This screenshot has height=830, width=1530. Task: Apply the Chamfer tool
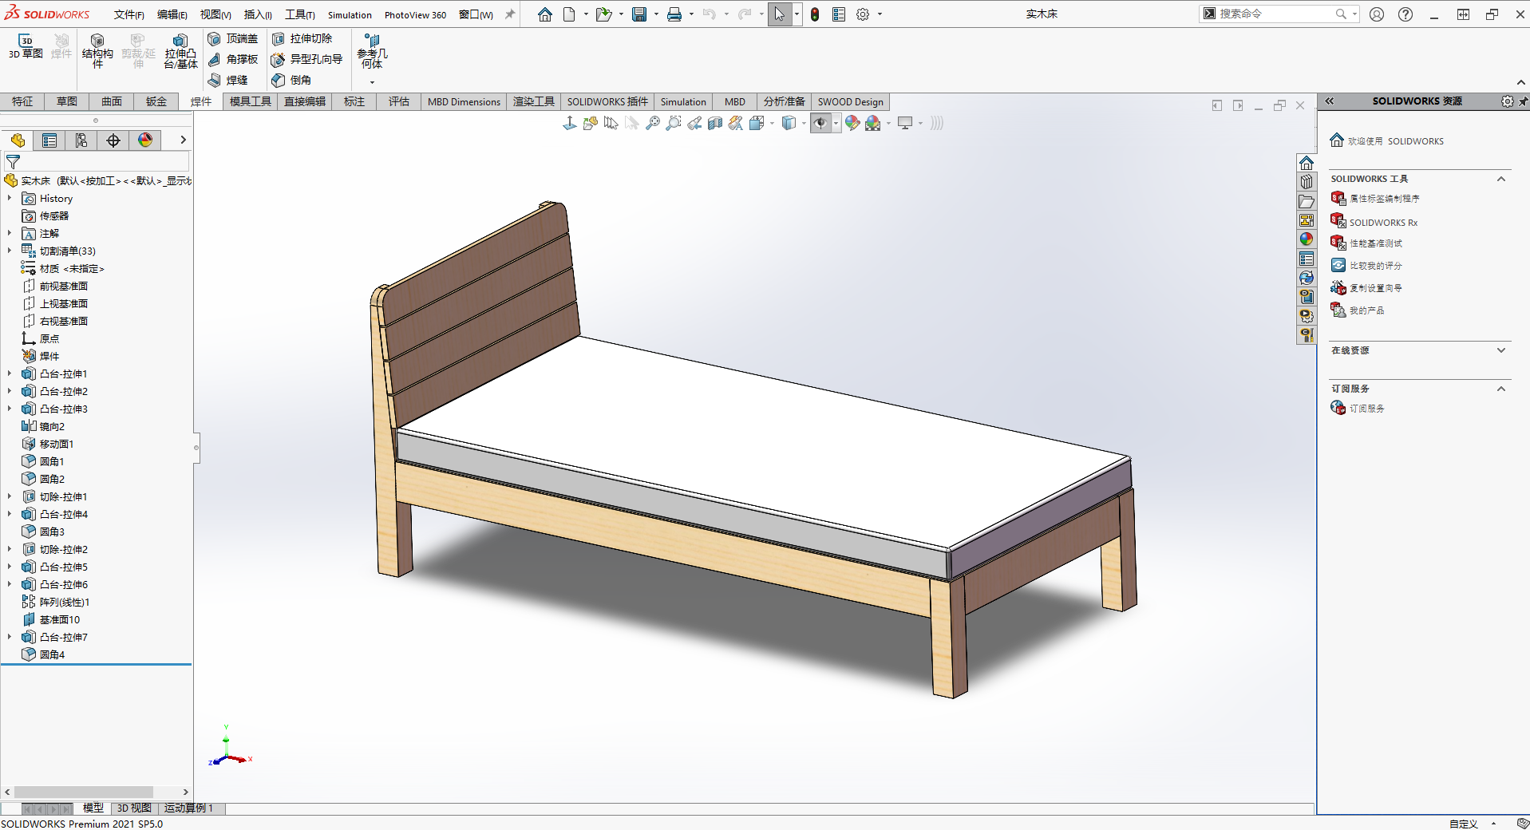click(x=291, y=80)
